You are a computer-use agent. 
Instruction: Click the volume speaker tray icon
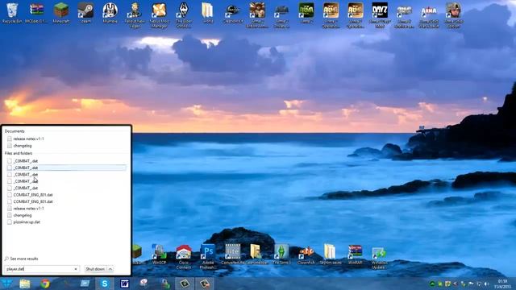tap(486, 284)
